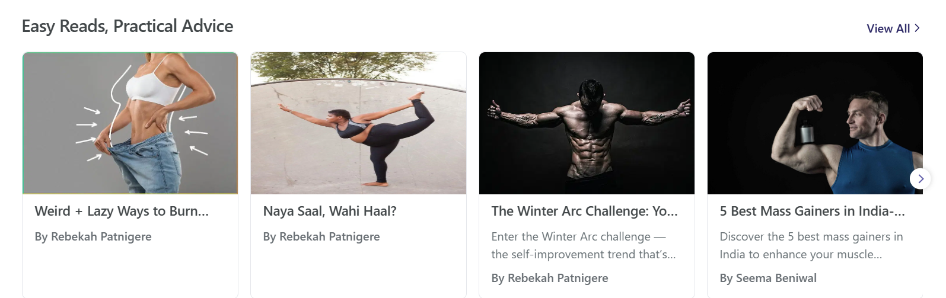Click the Easy Reads, Practical Advice heading

pyautogui.click(x=128, y=26)
